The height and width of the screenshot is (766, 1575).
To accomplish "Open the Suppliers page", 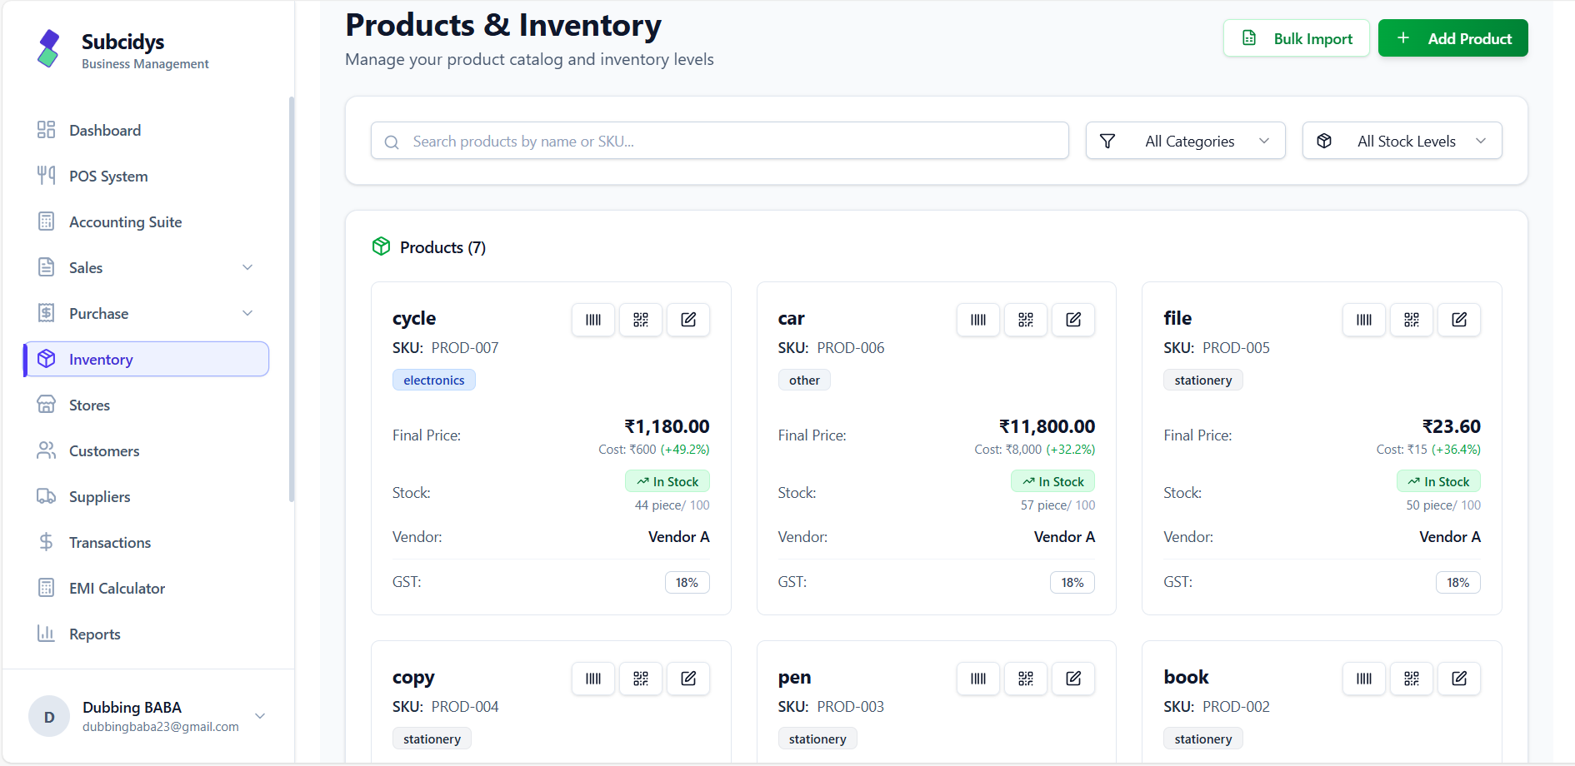I will [146, 496].
